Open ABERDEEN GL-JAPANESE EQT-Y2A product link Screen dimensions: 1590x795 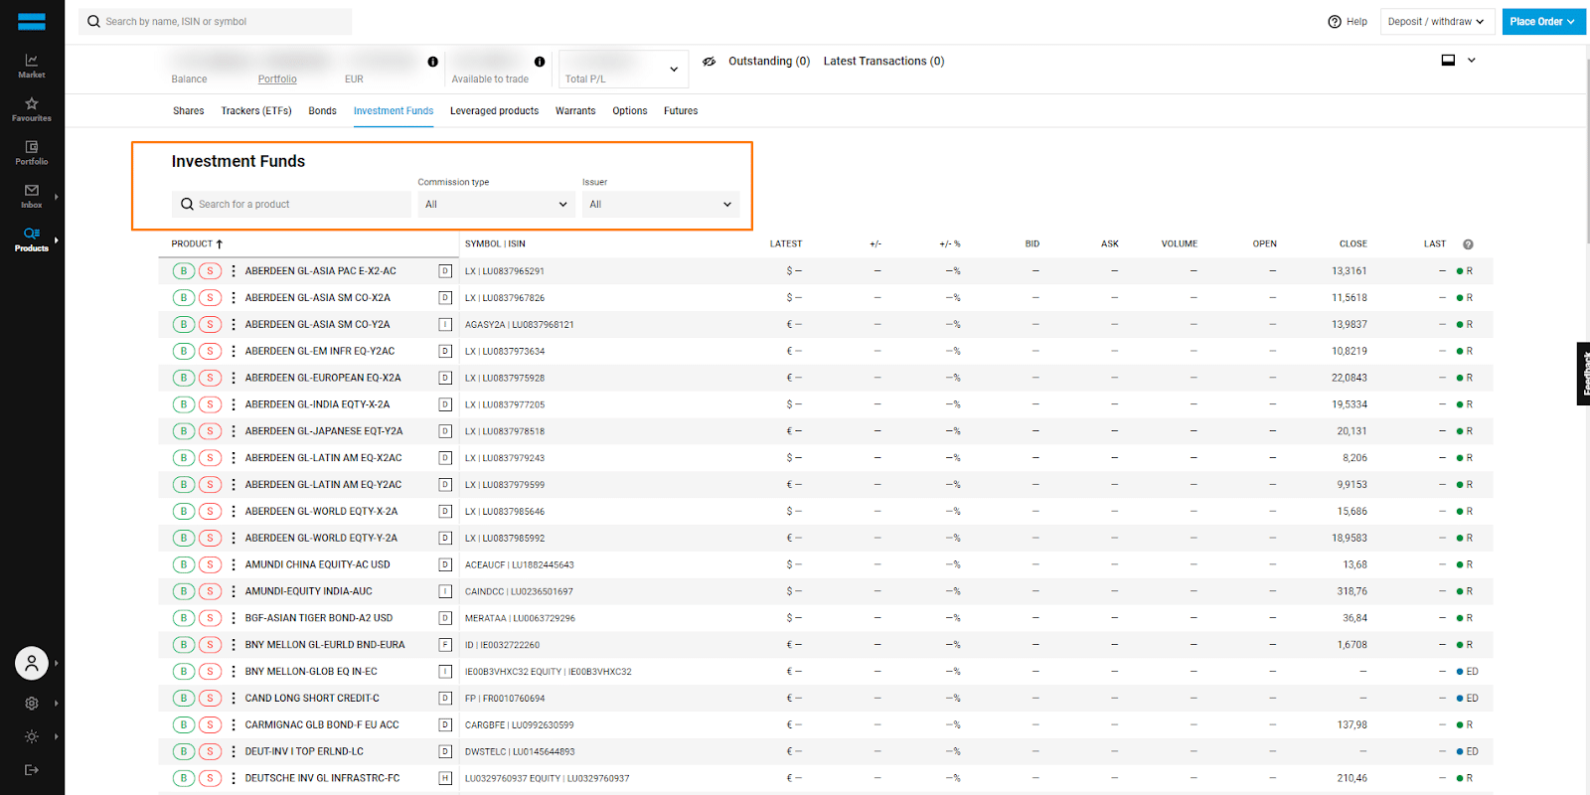(324, 431)
